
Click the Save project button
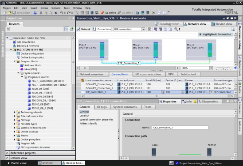(22, 13)
